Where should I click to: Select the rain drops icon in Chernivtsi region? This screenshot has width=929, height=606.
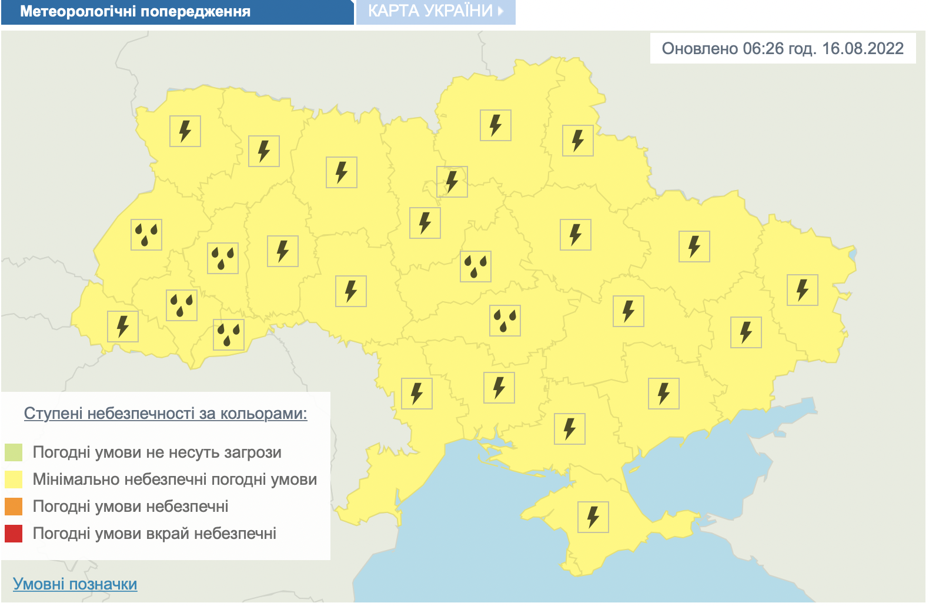coord(228,335)
